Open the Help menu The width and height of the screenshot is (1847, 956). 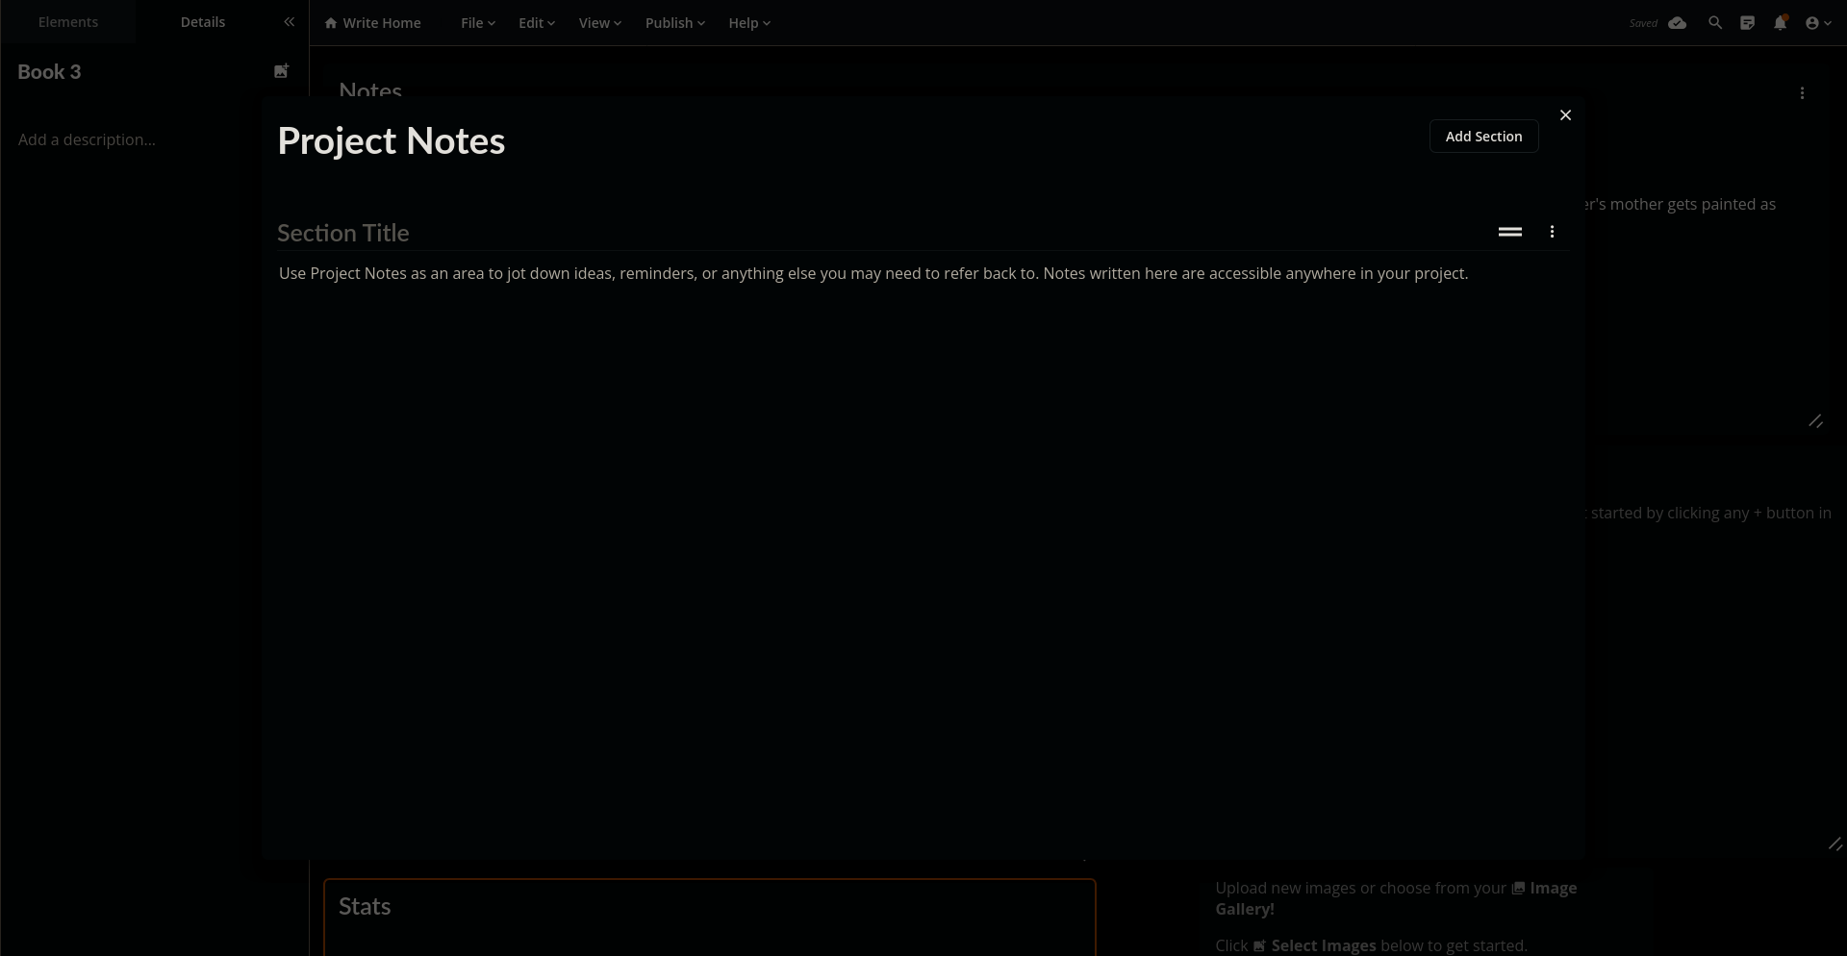tap(748, 23)
